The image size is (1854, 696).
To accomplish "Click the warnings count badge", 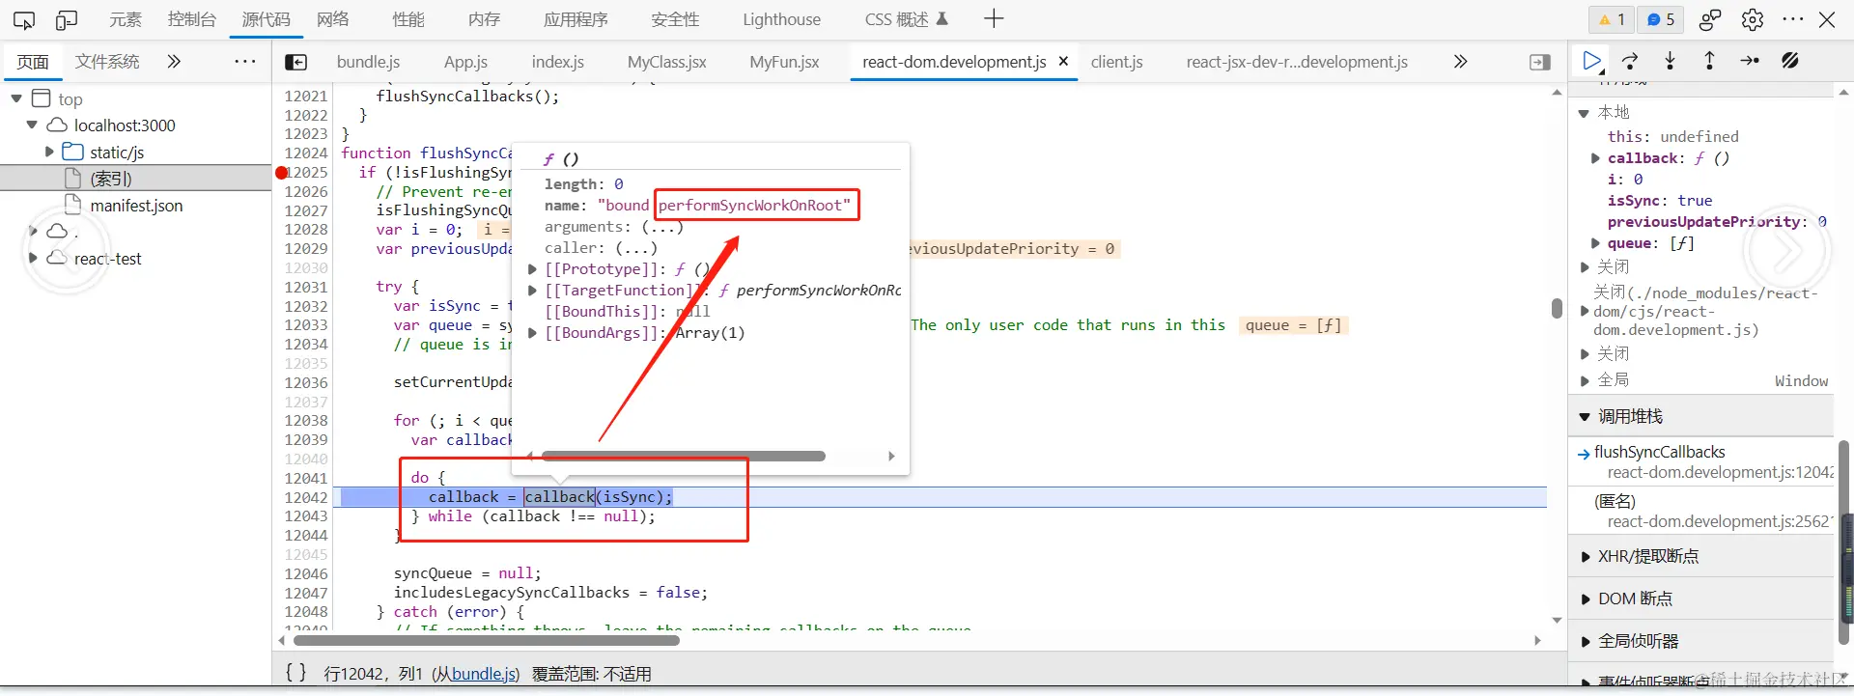I will pos(1612,19).
